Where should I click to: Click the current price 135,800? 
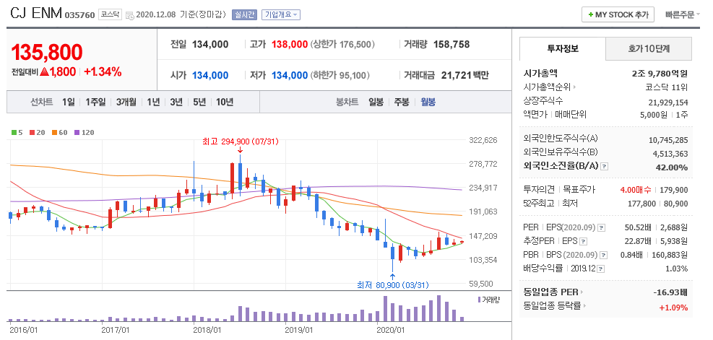pos(47,52)
